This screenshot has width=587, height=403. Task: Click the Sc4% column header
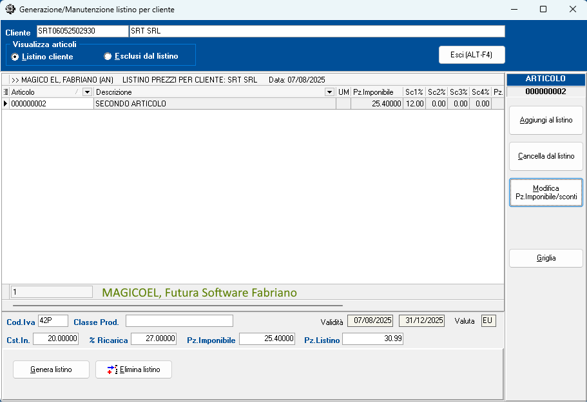pos(480,92)
